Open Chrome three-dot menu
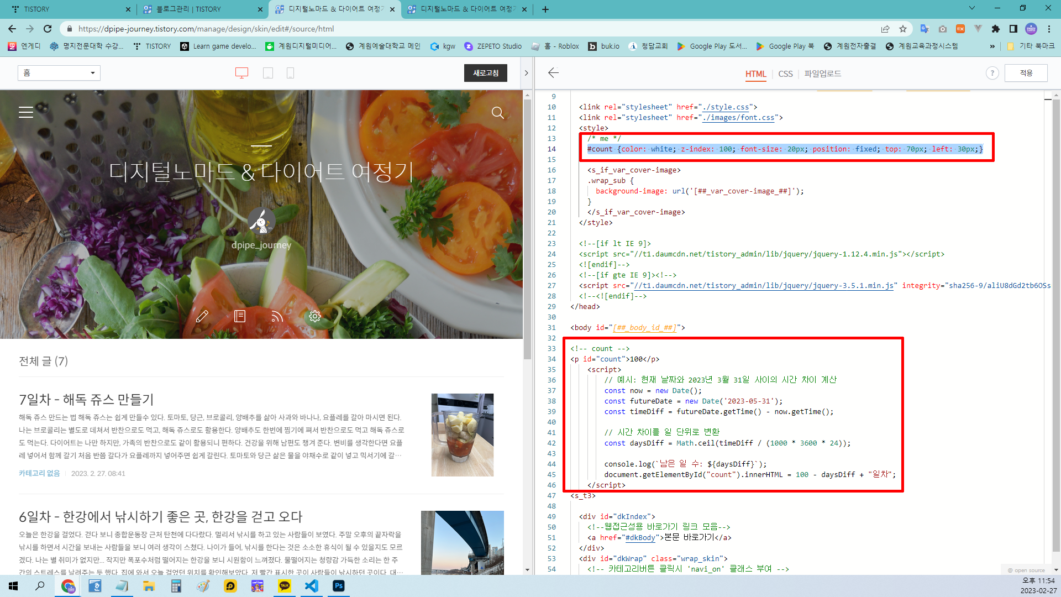This screenshot has height=597, width=1061. (x=1049, y=29)
